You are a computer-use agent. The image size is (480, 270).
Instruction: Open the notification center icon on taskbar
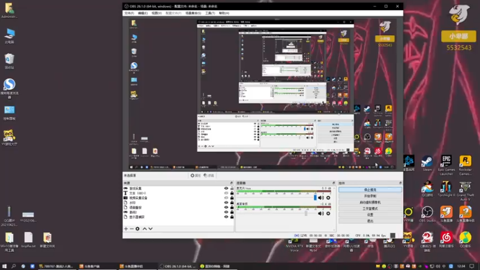click(472, 266)
